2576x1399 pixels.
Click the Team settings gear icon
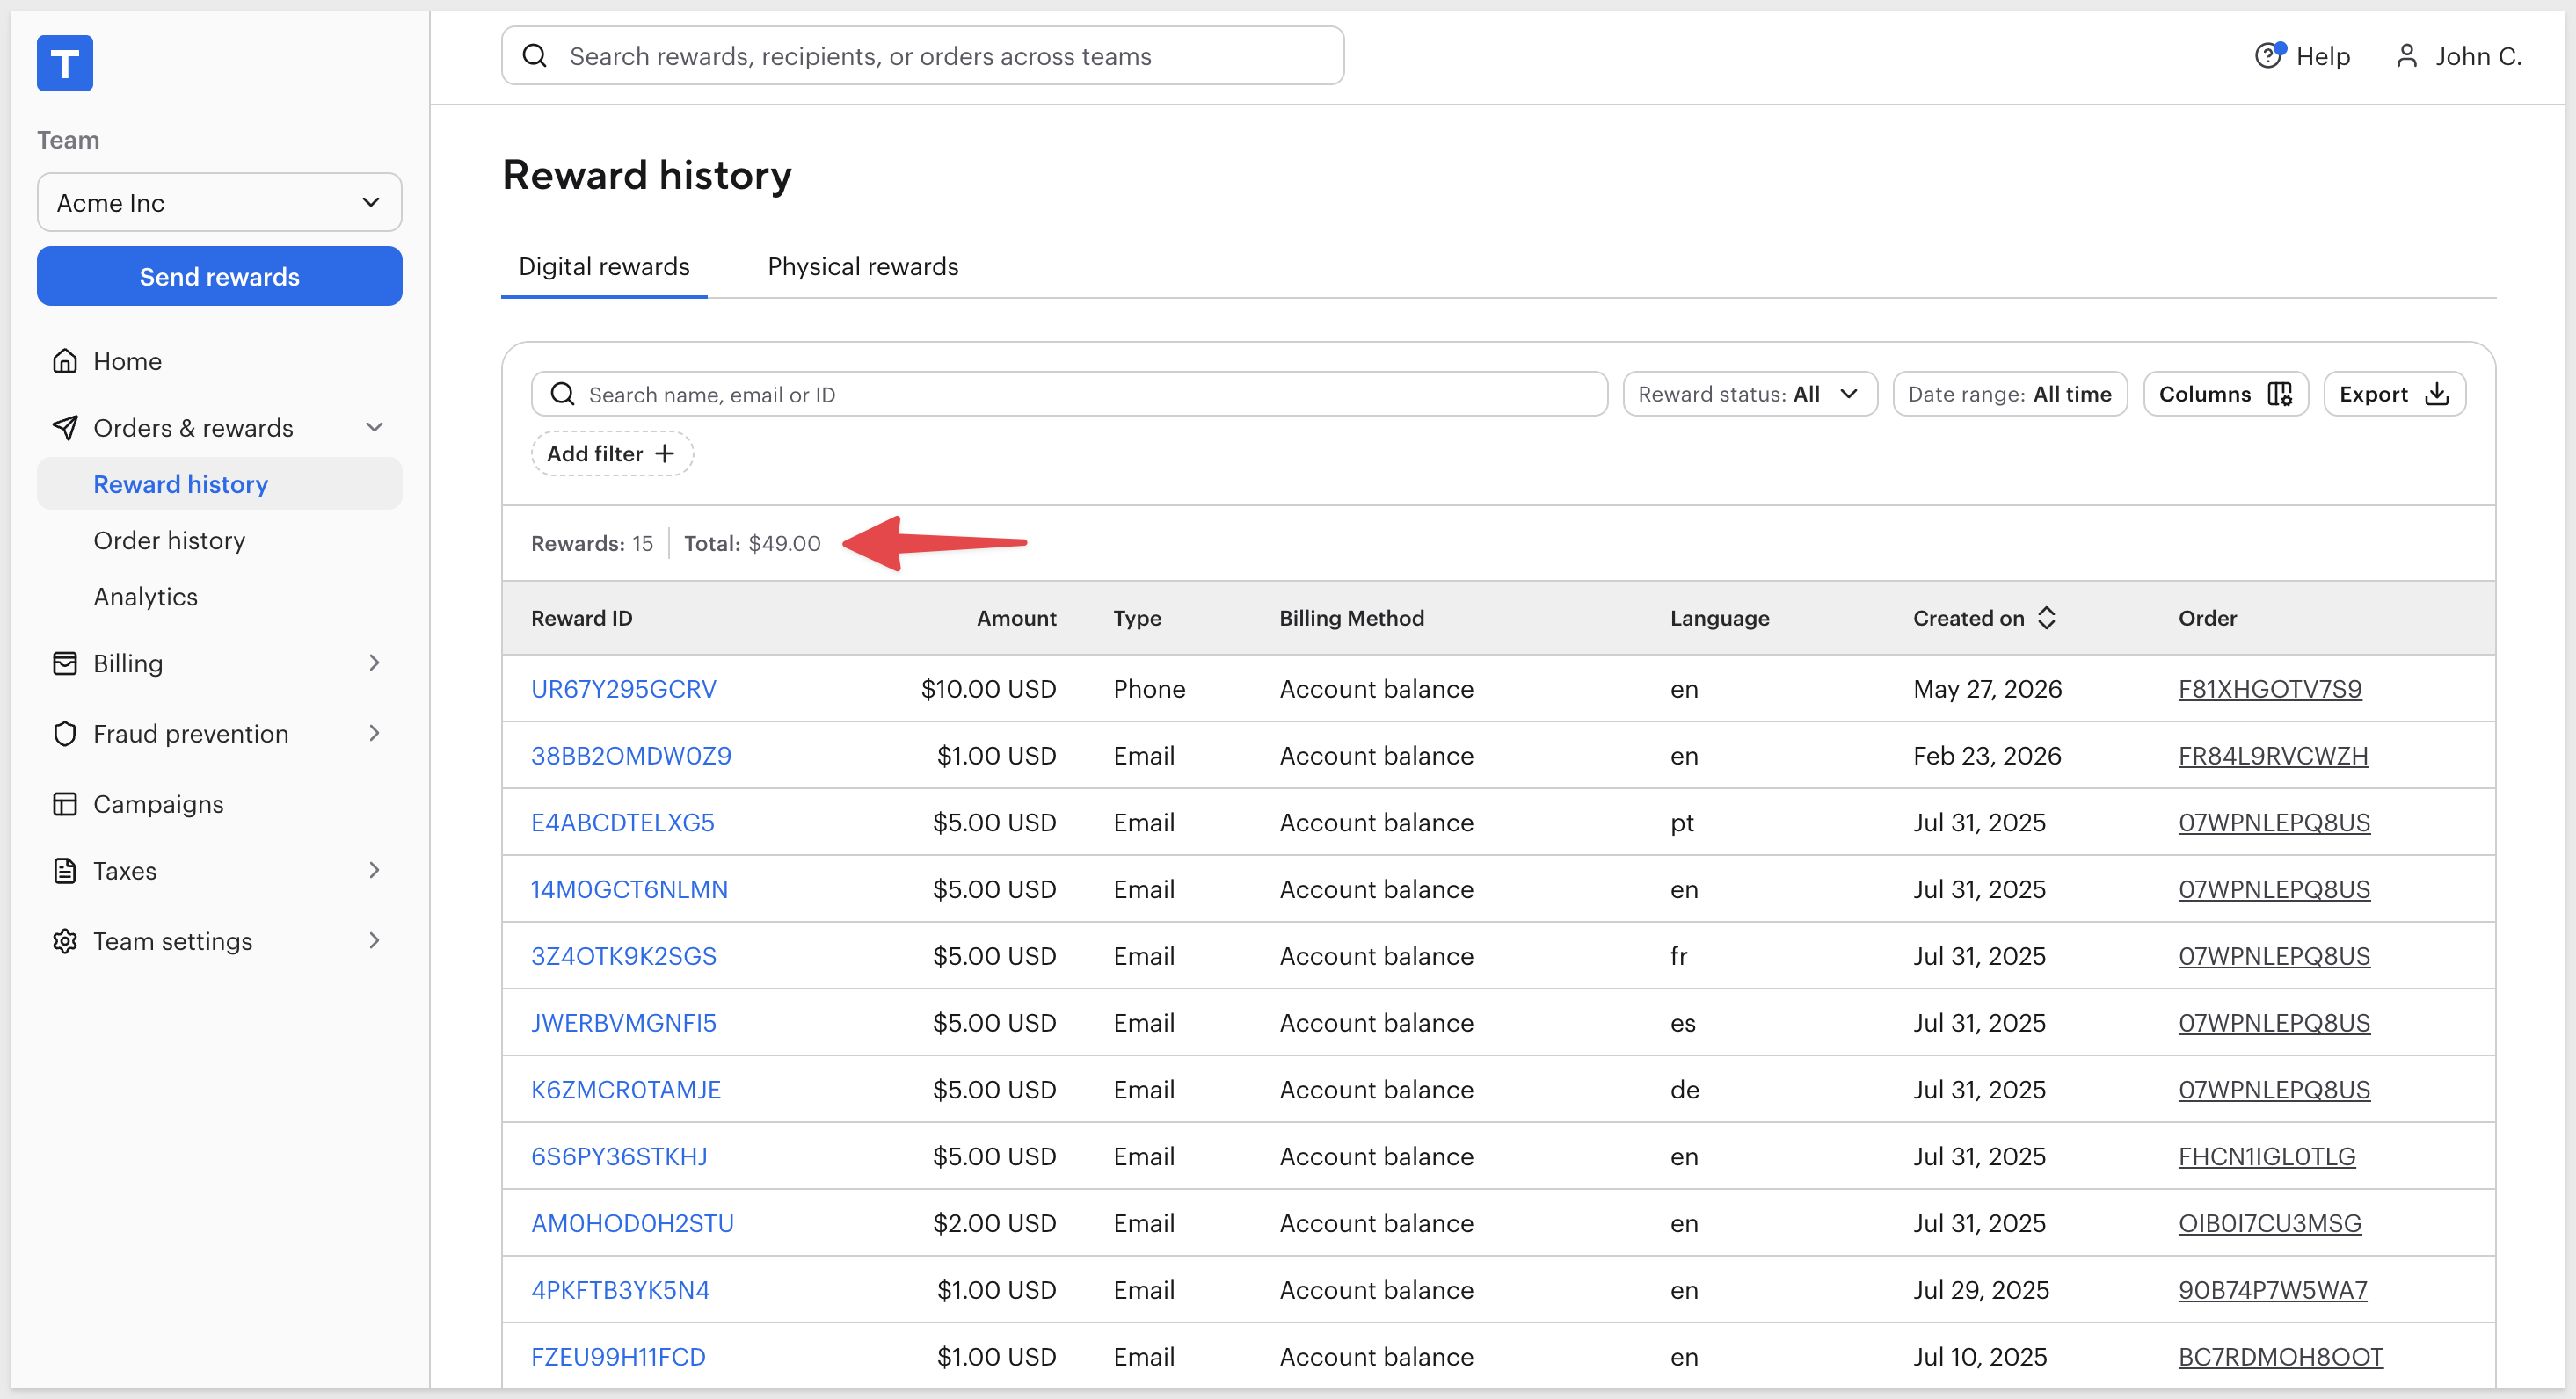click(65, 941)
